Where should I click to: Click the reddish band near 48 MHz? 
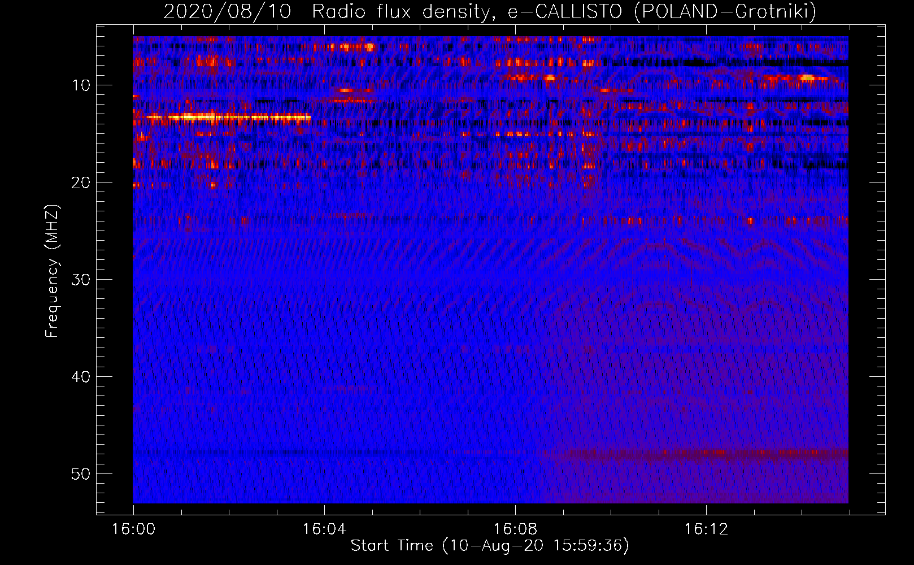tap(695, 453)
